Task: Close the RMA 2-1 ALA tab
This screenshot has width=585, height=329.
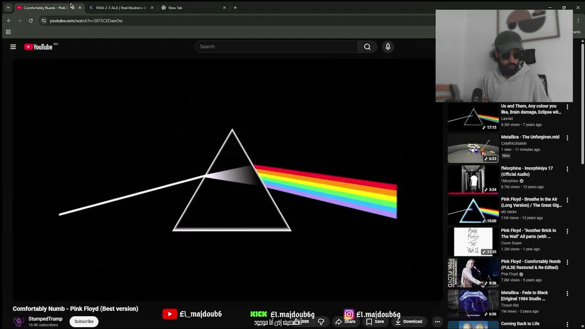Action: (x=152, y=8)
